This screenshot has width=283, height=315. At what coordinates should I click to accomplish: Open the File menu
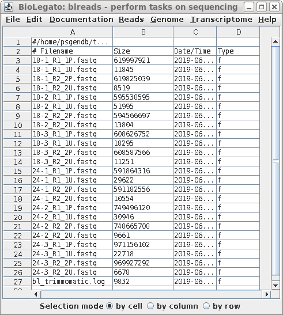click(x=13, y=20)
